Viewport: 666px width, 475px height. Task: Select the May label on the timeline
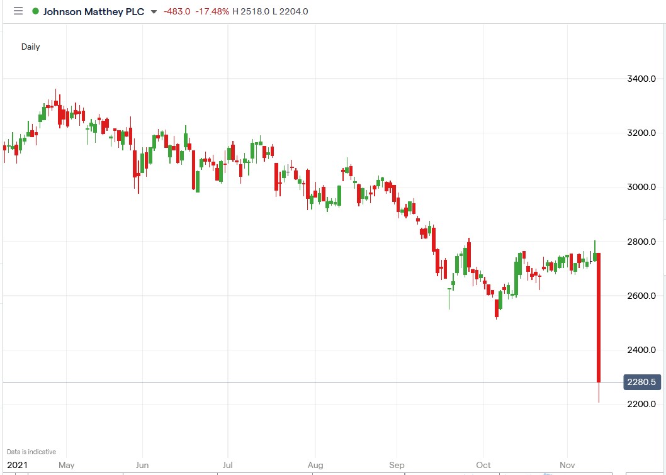point(66,465)
